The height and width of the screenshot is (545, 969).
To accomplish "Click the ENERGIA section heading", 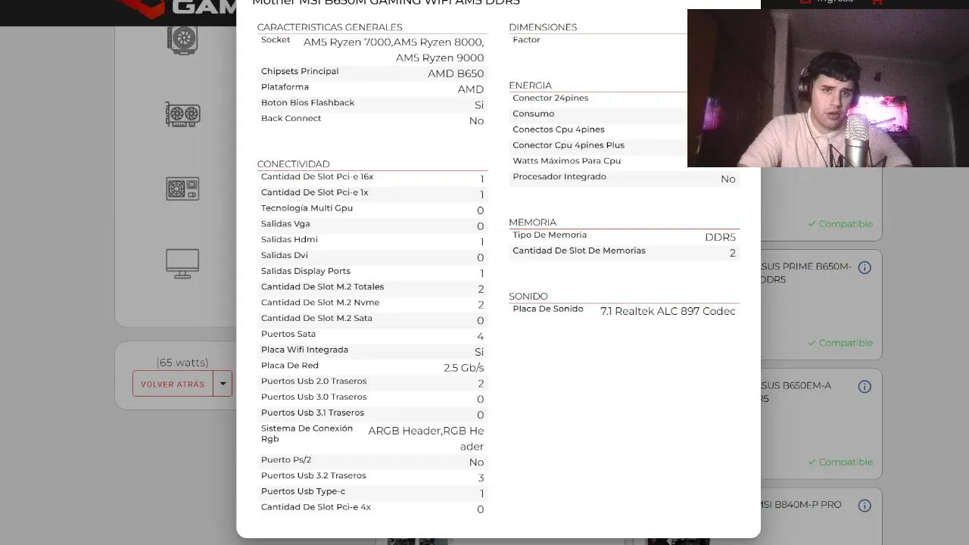I will point(530,86).
